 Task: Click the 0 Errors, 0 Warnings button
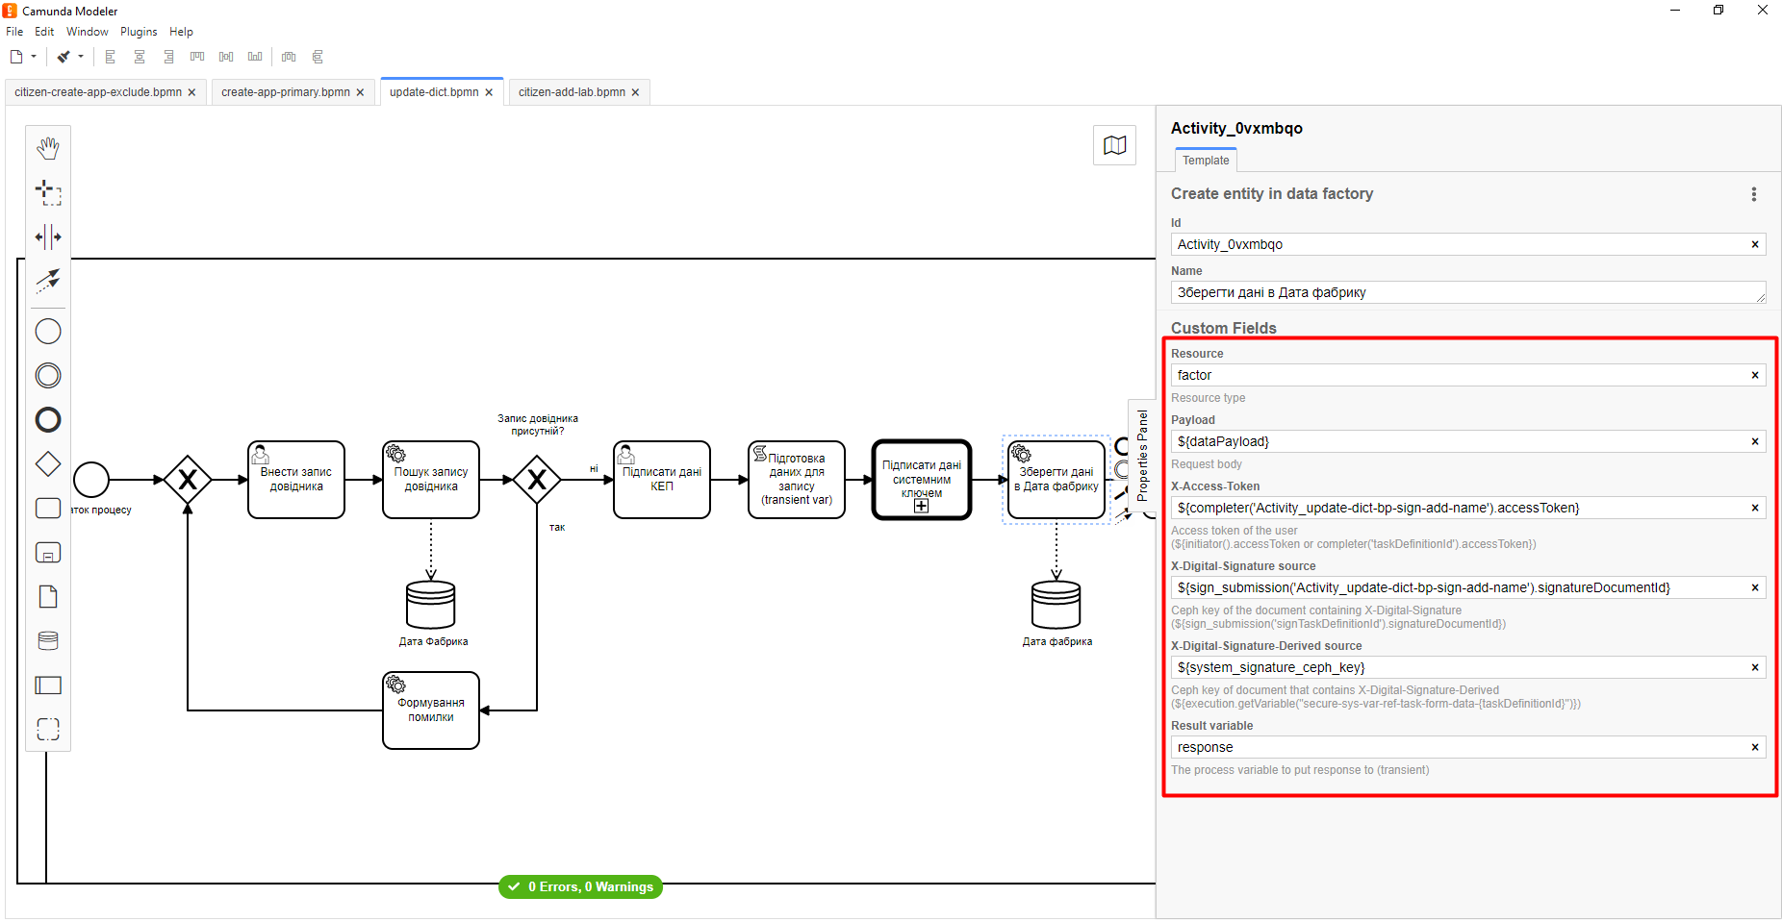click(x=580, y=886)
